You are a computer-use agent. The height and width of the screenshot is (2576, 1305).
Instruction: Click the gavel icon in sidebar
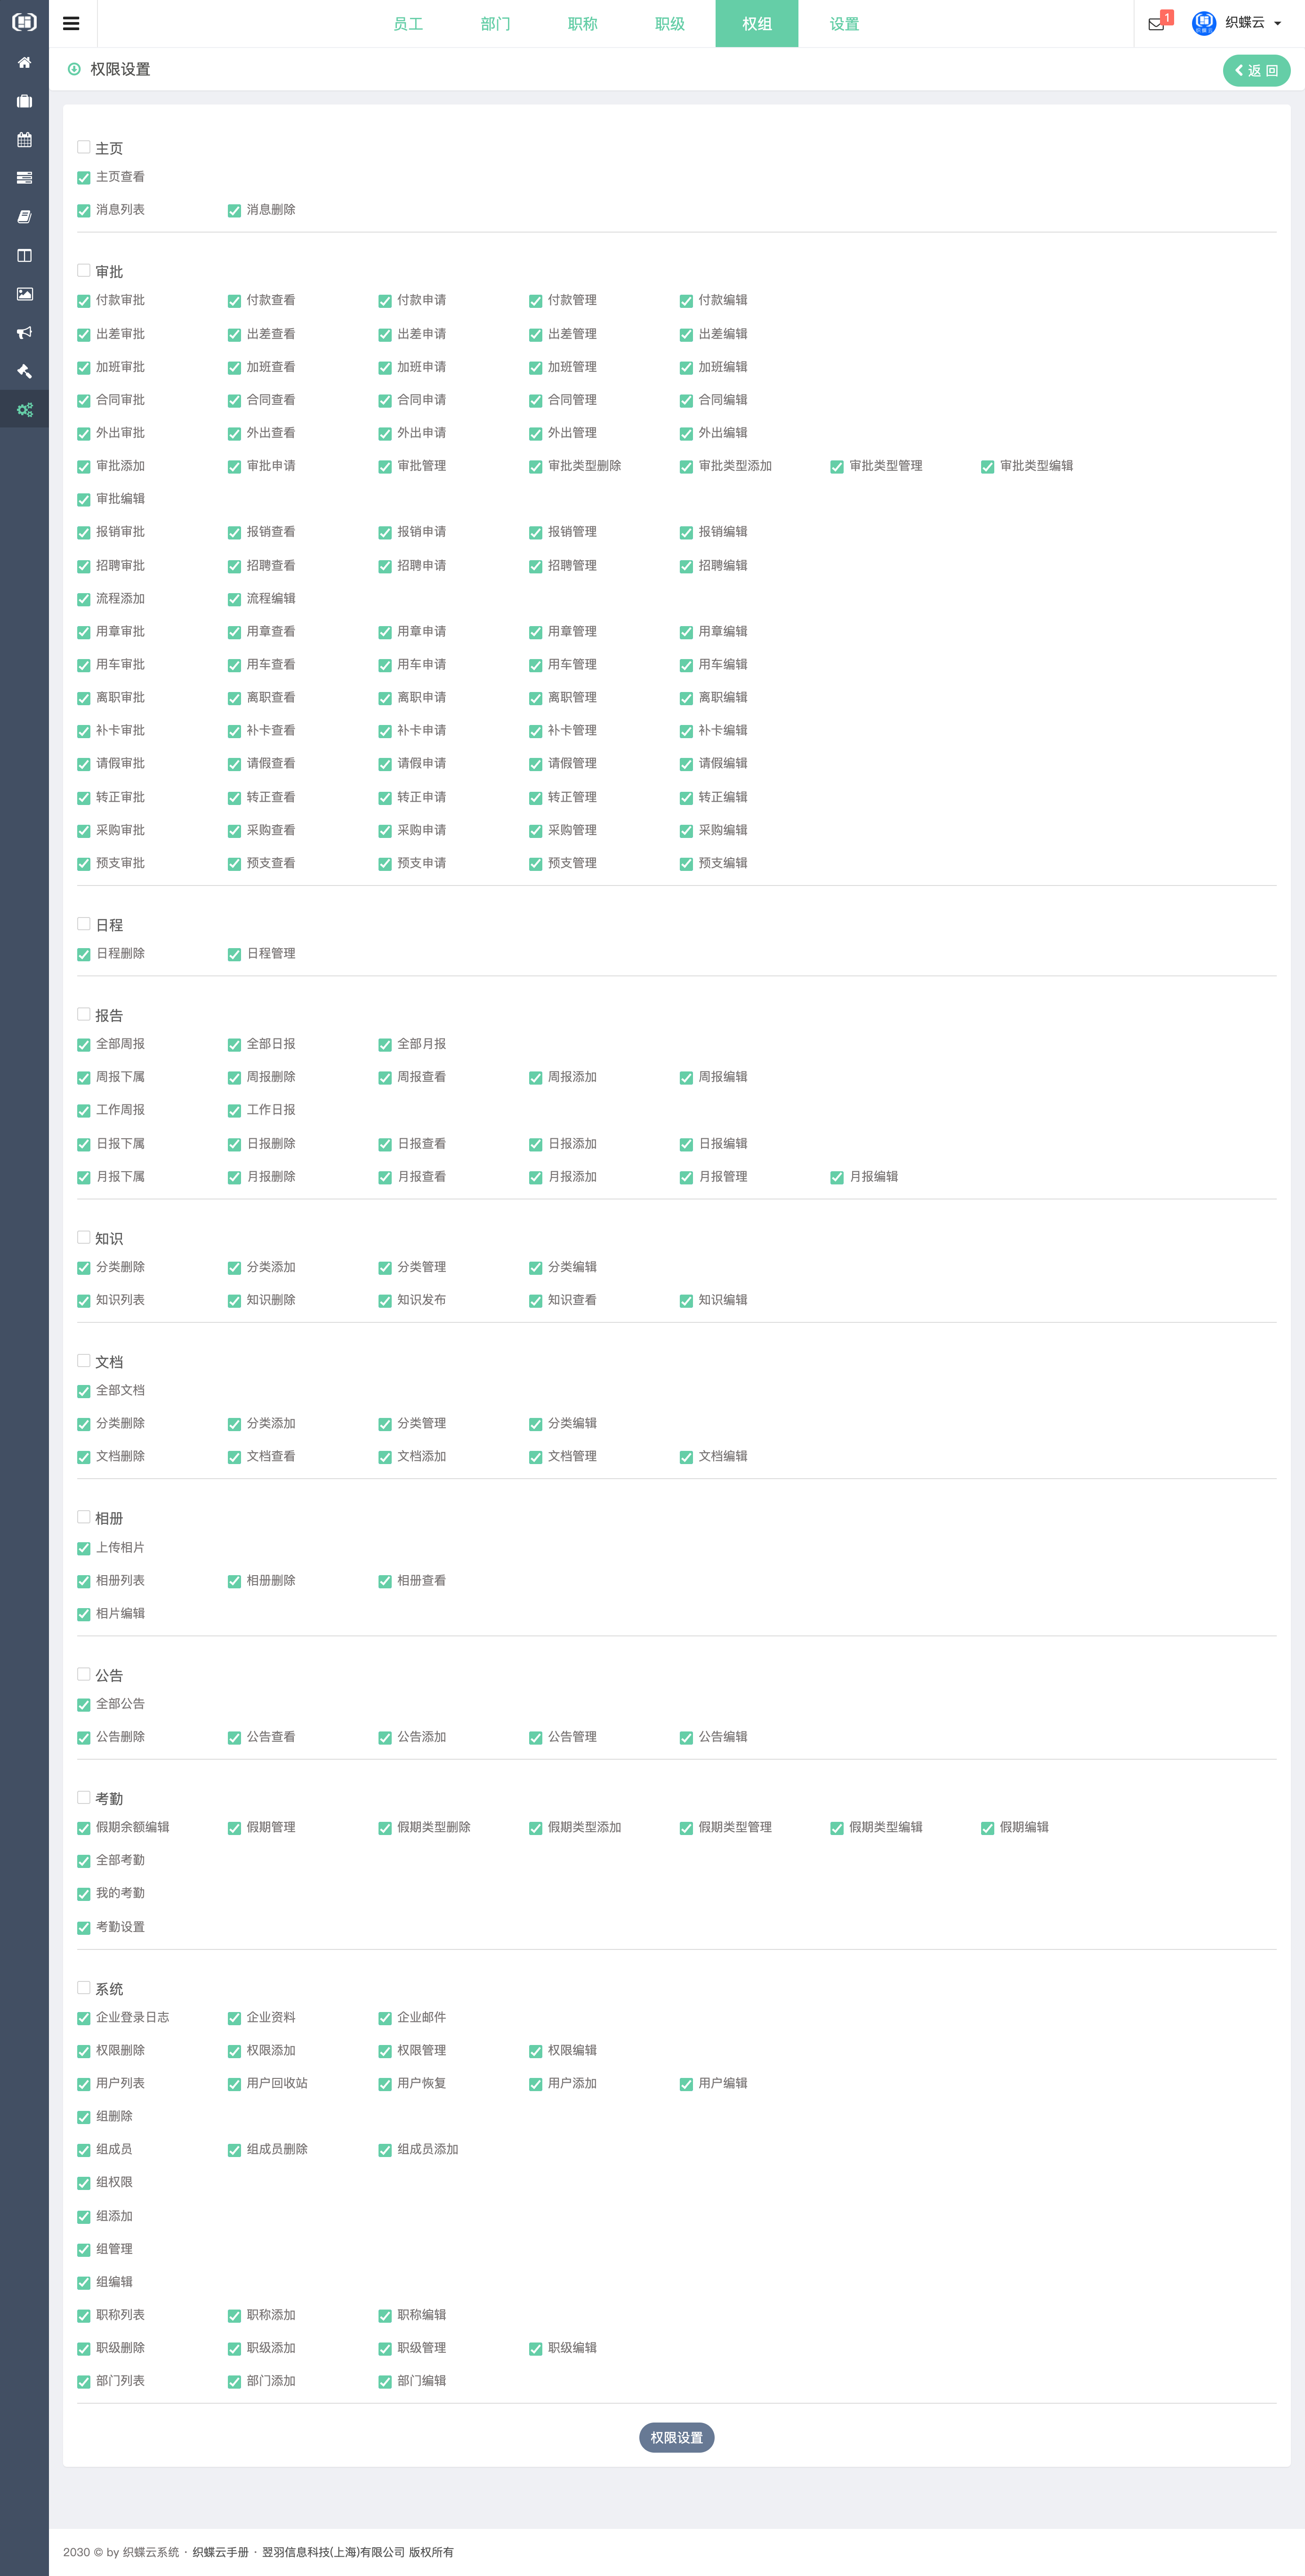pyautogui.click(x=24, y=371)
